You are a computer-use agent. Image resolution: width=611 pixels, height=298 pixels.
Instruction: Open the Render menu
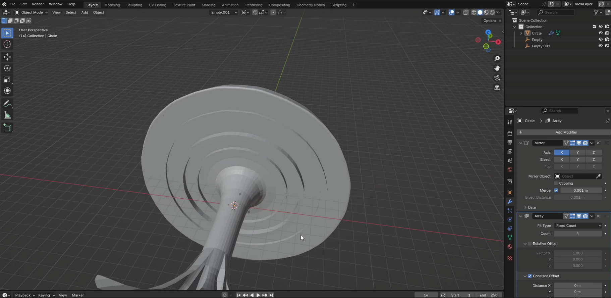click(x=38, y=4)
